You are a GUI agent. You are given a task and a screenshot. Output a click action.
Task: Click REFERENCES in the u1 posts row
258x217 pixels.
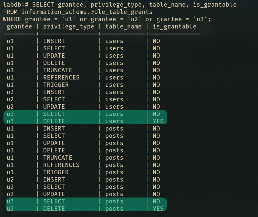[x=61, y=165]
